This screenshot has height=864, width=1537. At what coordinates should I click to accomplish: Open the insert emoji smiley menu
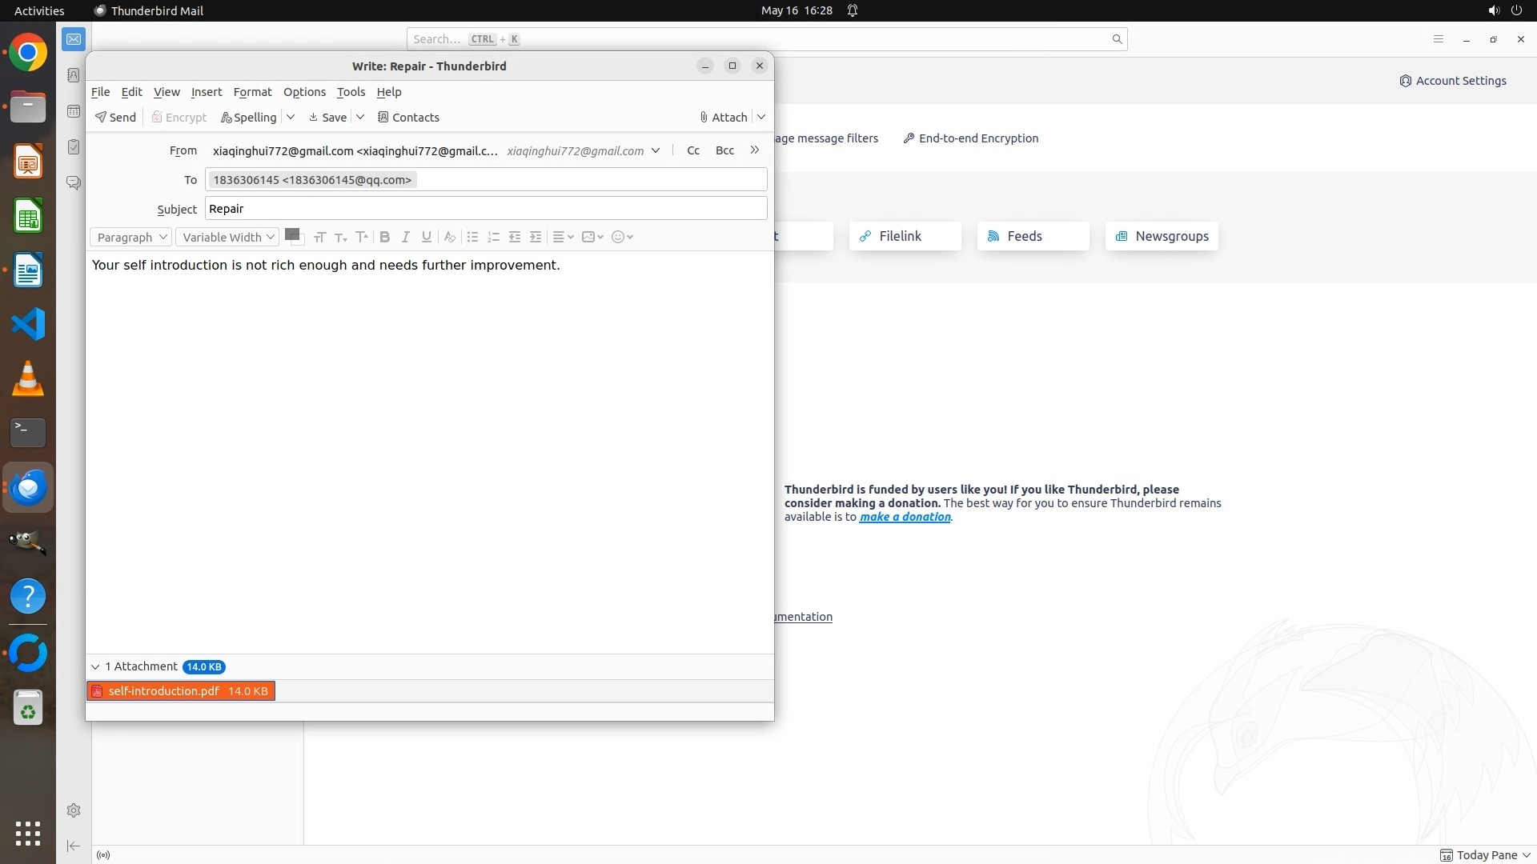pyautogui.click(x=622, y=237)
